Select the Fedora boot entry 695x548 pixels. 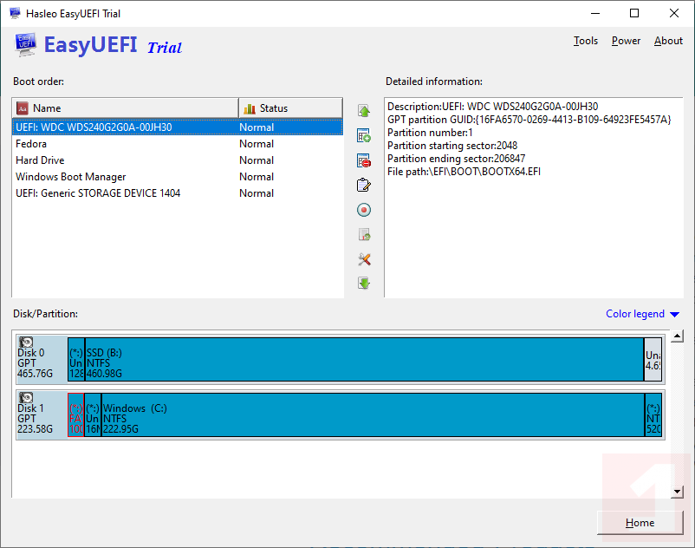tap(178, 144)
